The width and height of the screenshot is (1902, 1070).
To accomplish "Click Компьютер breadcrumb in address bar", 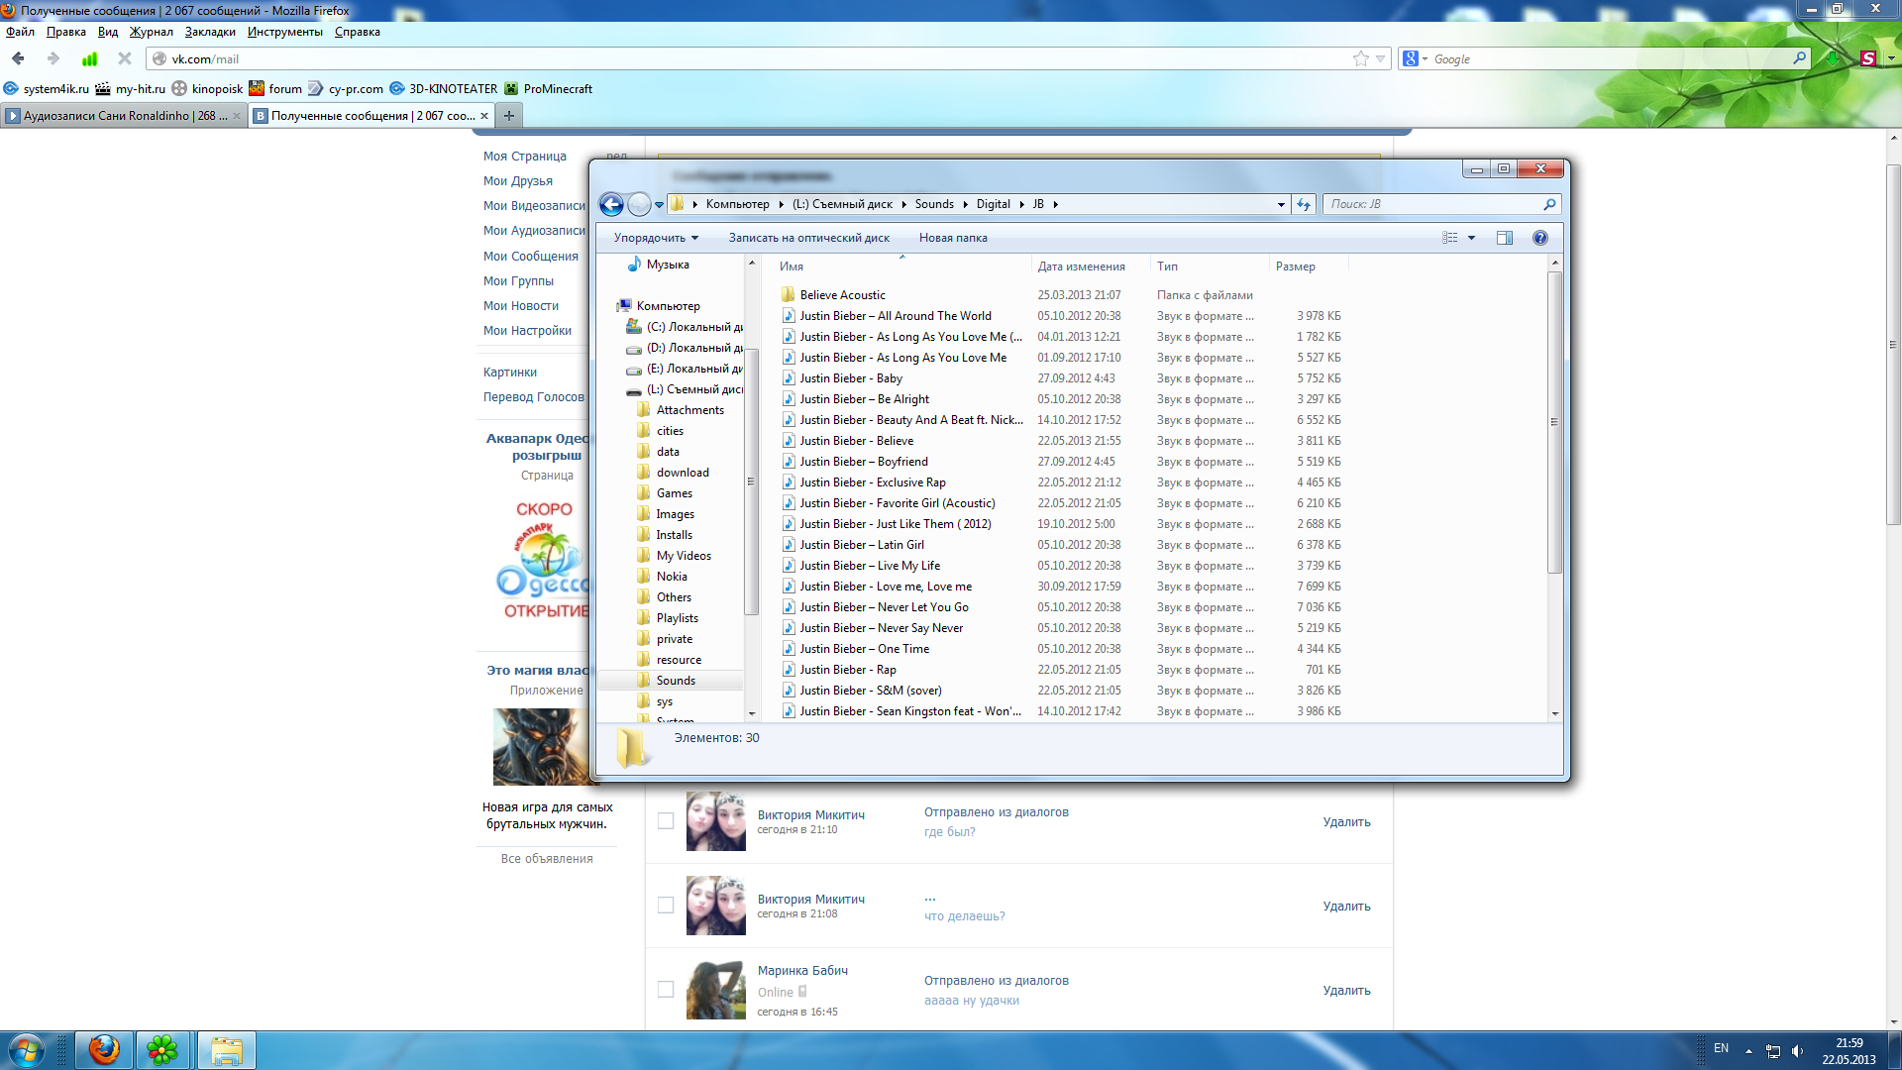I will point(737,204).
